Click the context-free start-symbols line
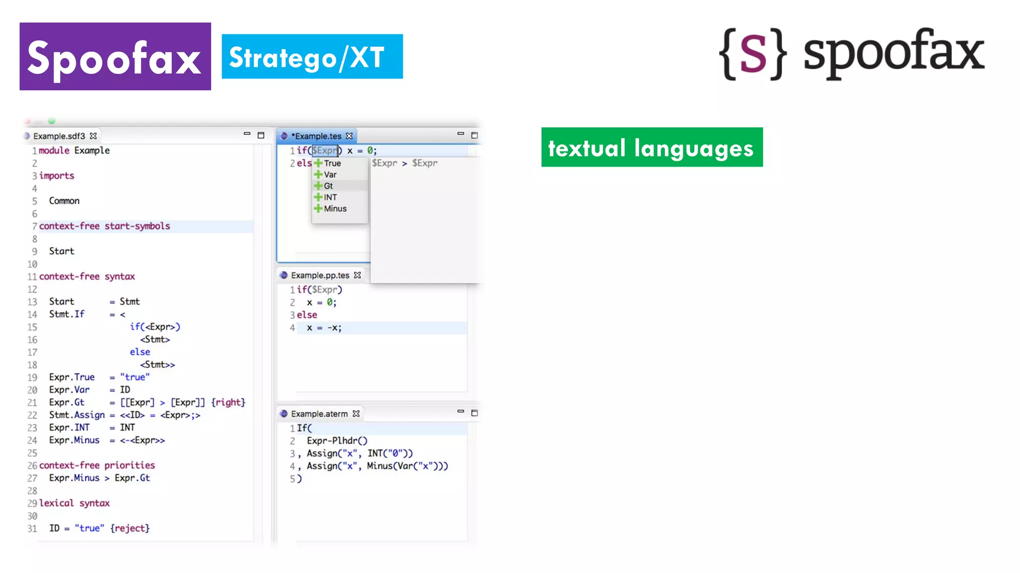 [105, 226]
